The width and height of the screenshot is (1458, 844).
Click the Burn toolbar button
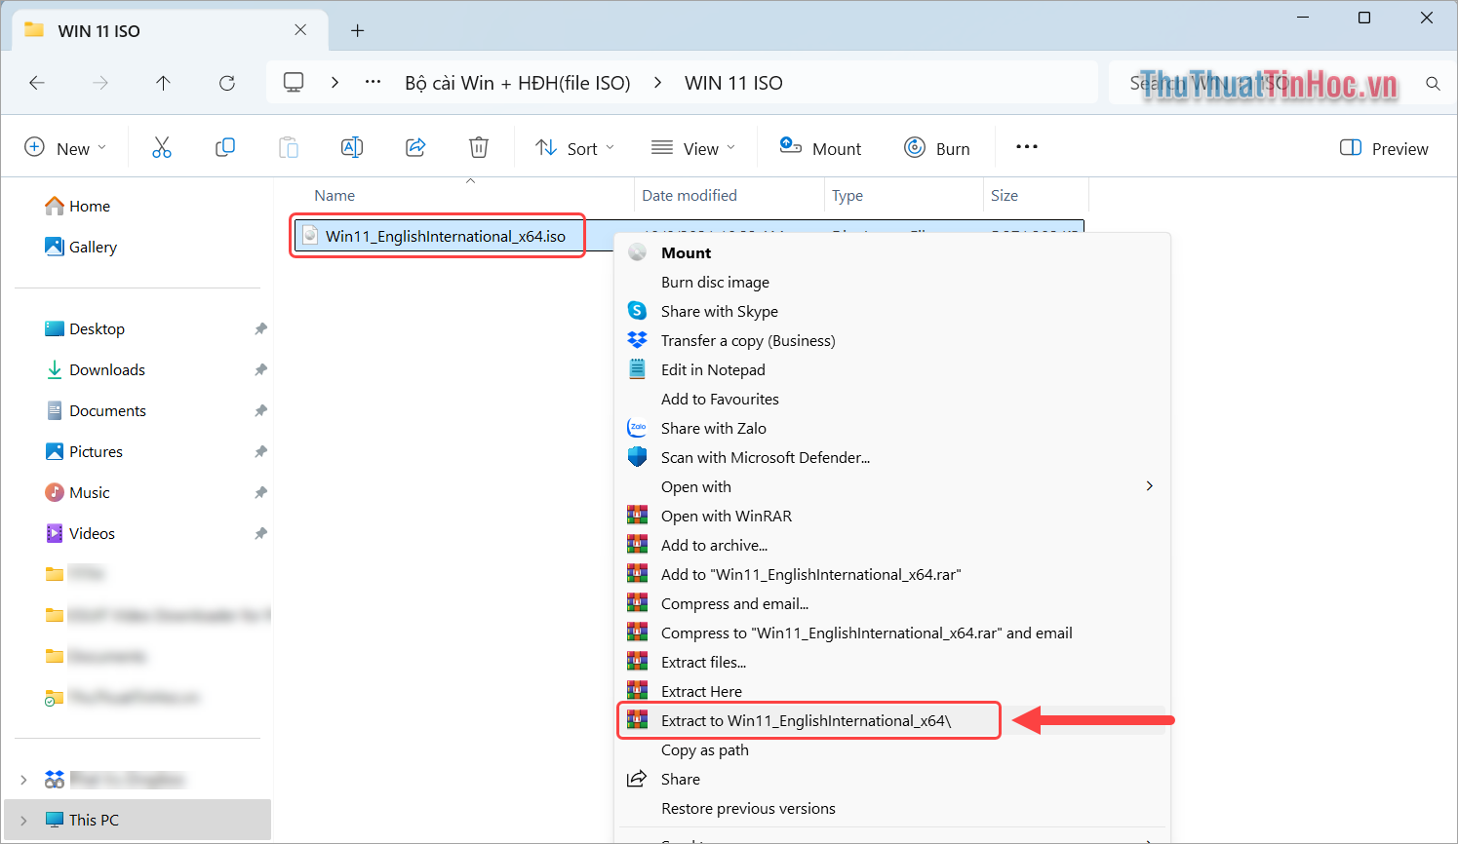click(x=937, y=148)
